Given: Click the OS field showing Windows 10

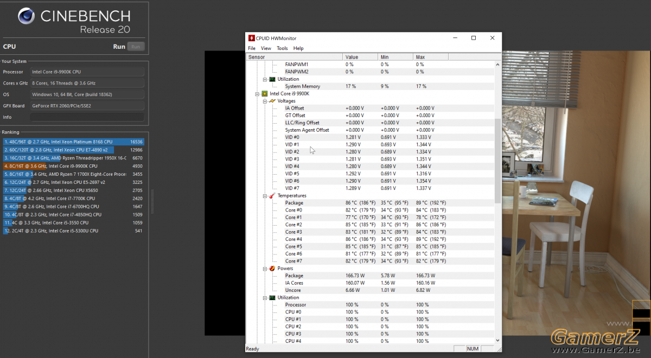Looking at the screenshot, I should (x=87, y=94).
